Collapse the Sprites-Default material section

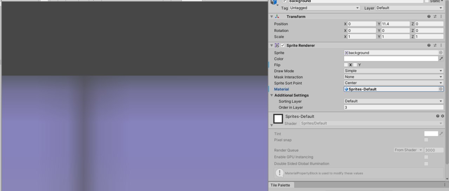point(272,125)
